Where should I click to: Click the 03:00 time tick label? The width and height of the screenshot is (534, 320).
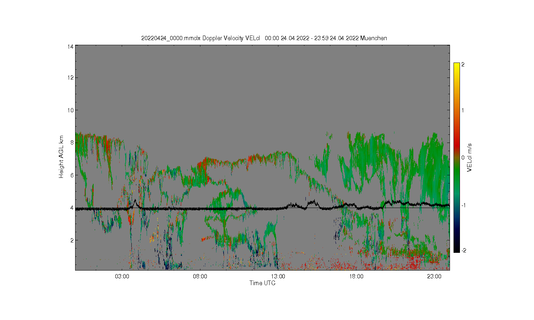pos(122,276)
